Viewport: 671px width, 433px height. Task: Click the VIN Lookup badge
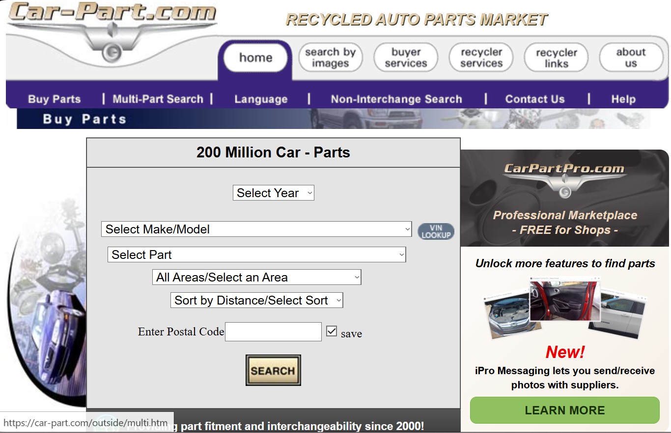tap(436, 230)
